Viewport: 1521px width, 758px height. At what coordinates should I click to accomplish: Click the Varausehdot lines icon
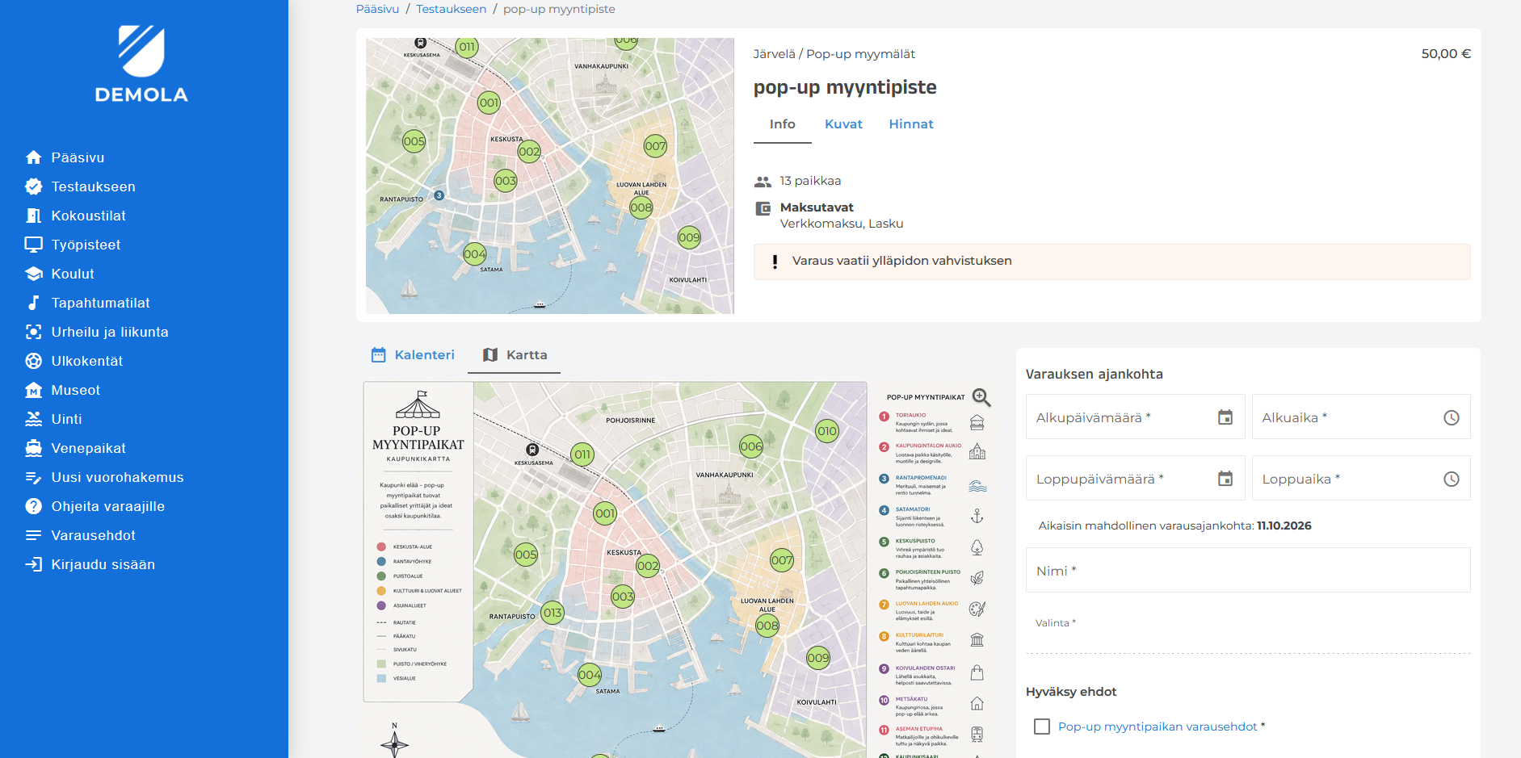33,535
